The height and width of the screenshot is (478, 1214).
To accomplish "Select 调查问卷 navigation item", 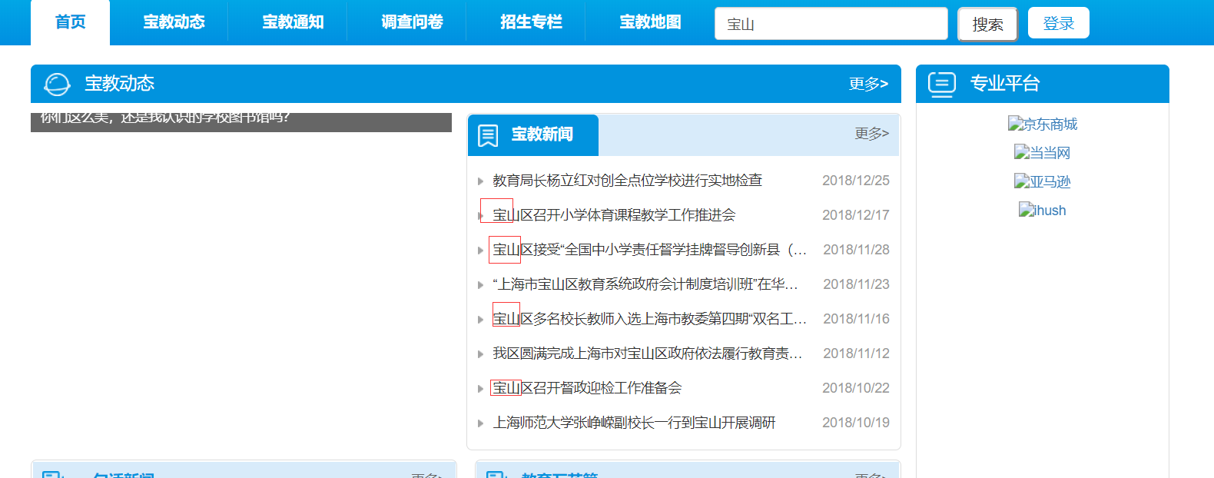I will [412, 22].
